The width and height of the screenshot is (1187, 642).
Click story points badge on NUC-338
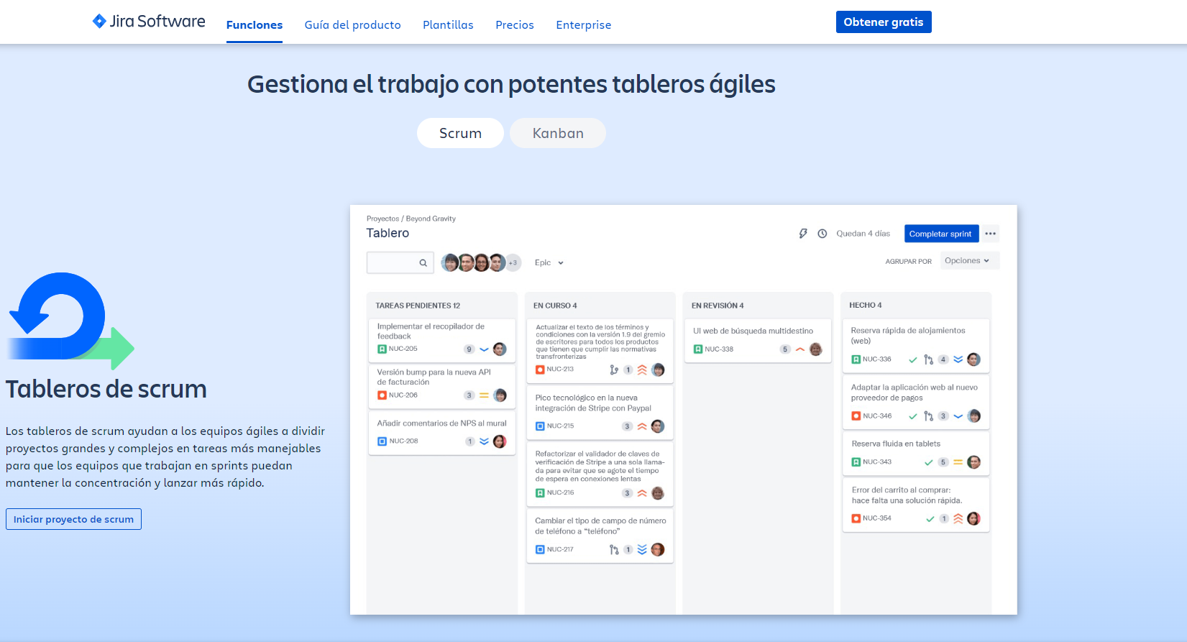pos(785,349)
